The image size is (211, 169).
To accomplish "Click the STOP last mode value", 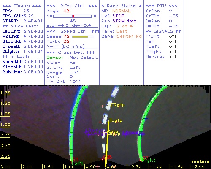I will tap(118, 16).
